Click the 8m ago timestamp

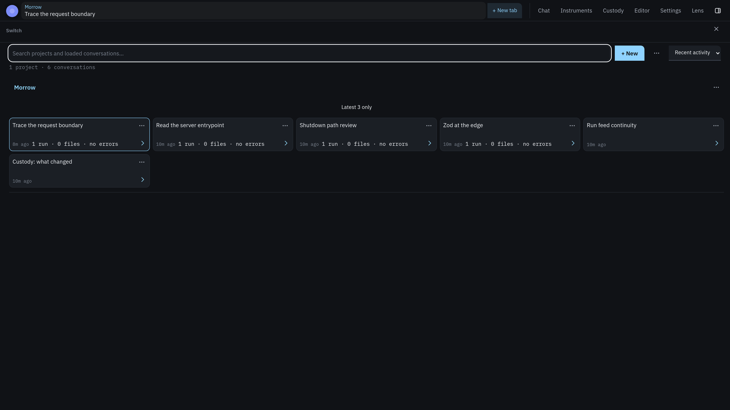coord(21,144)
